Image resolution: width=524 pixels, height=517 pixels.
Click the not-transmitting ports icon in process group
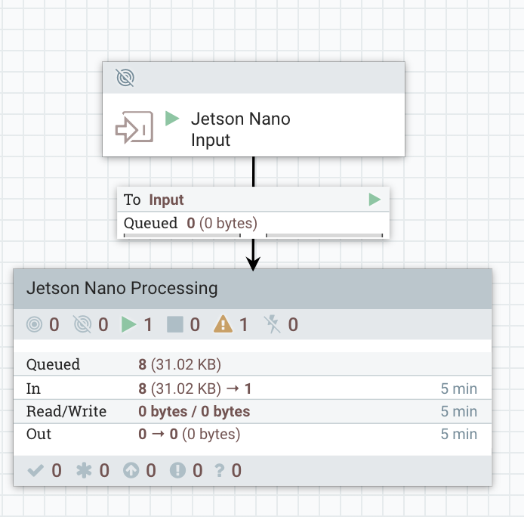tap(82, 324)
